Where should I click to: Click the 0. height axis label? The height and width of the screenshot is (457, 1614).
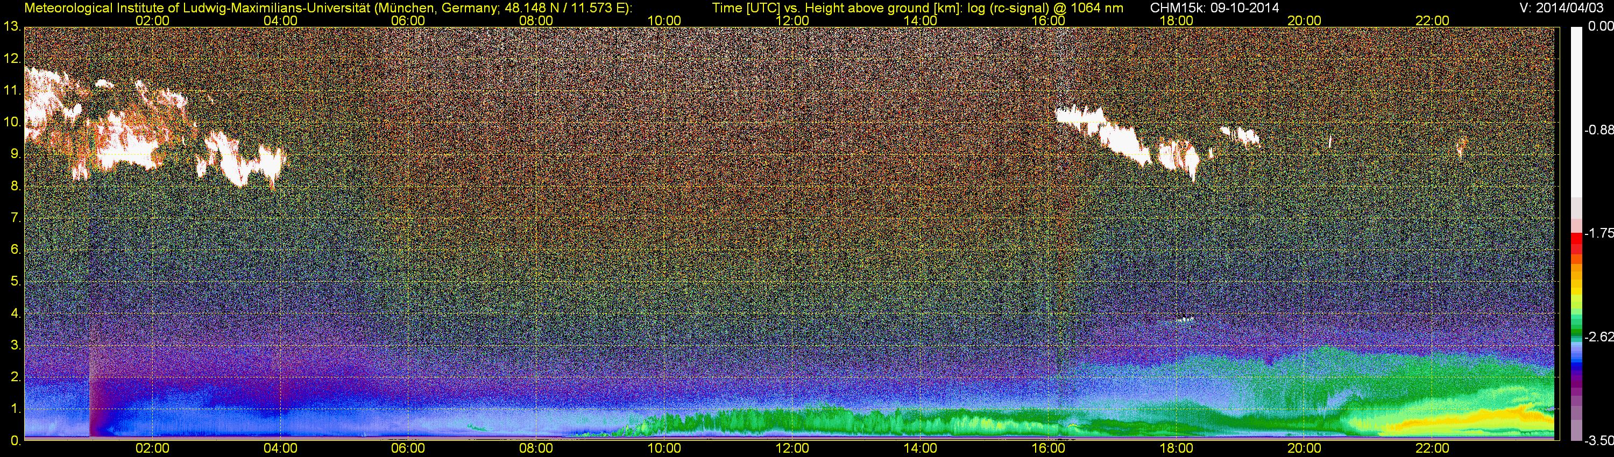tap(16, 441)
